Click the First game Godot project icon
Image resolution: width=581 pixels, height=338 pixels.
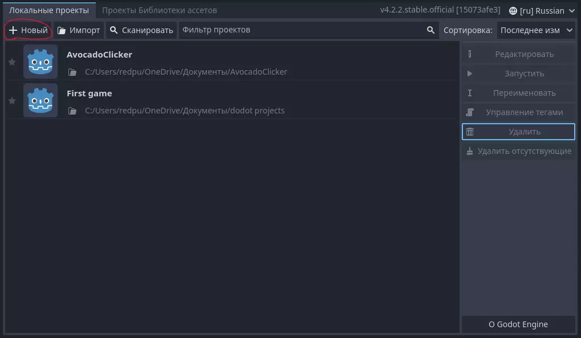click(x=40, y=100)
